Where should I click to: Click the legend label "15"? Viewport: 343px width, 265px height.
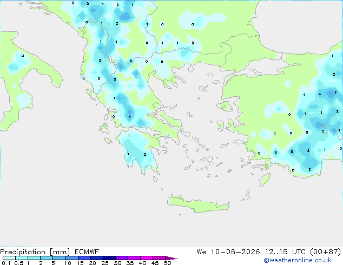[x=80, y=263]
